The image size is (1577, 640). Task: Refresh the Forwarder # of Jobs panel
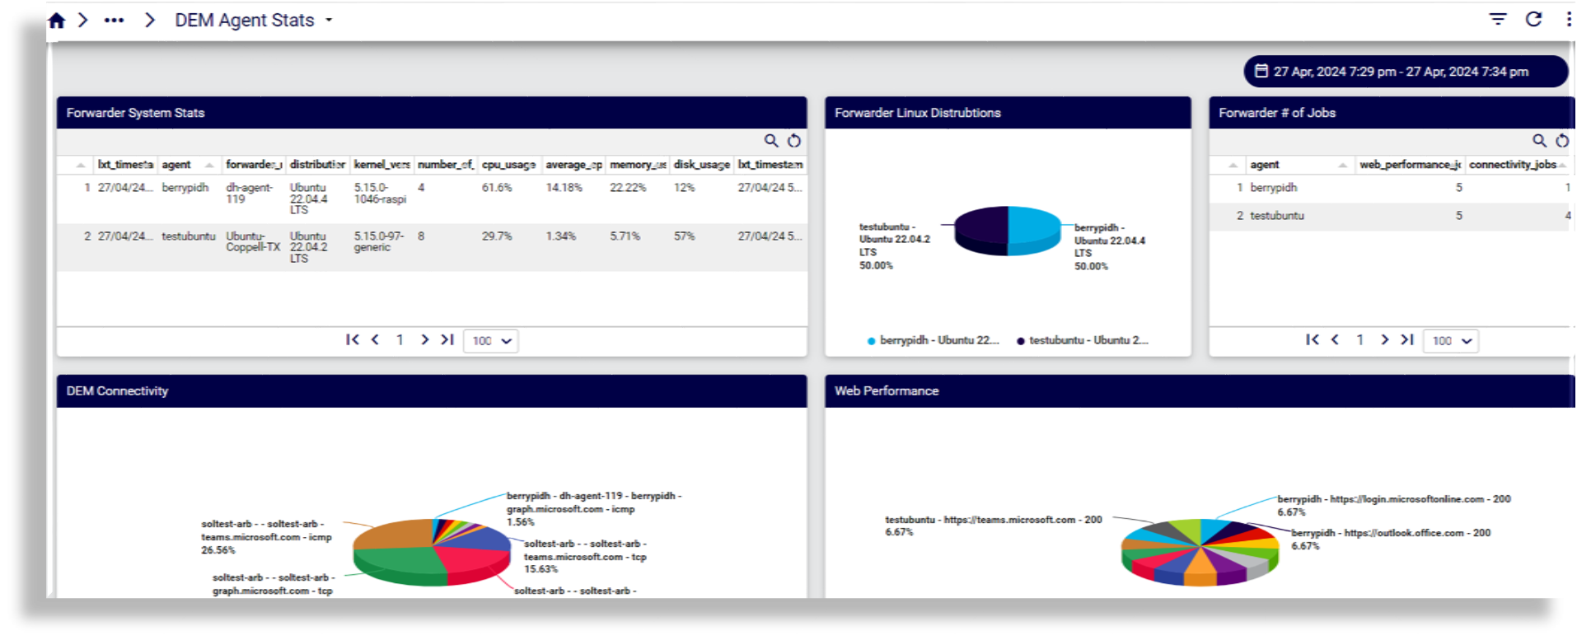coord(1562,141)
